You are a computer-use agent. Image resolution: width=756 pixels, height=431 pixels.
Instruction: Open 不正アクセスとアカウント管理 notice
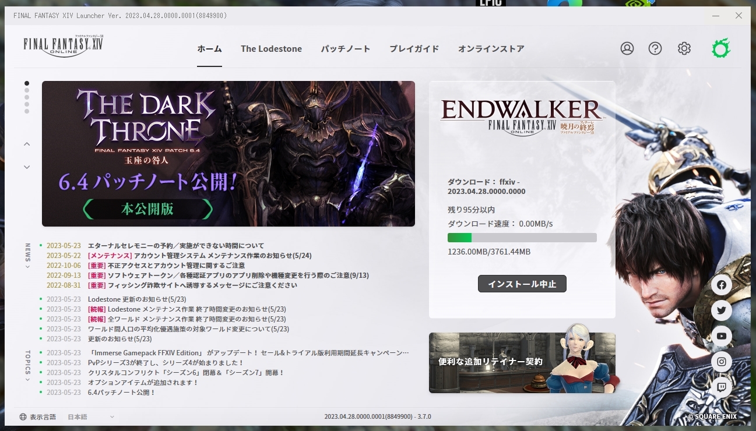coord(166,266)
